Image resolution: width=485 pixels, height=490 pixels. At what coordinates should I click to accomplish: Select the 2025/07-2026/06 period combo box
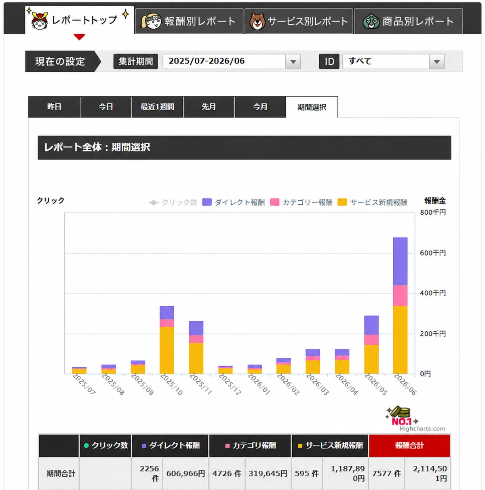[232, 62]
